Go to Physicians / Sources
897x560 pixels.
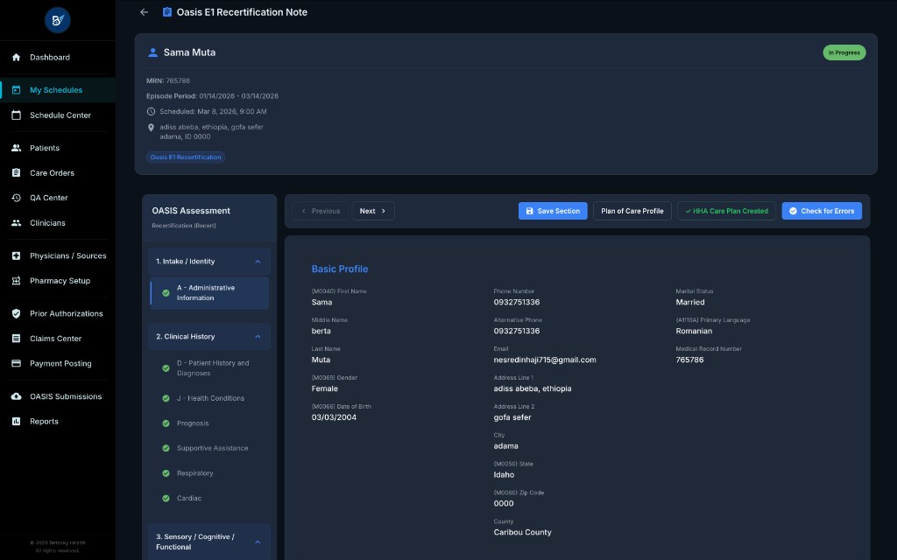click(x=58, y=255)
